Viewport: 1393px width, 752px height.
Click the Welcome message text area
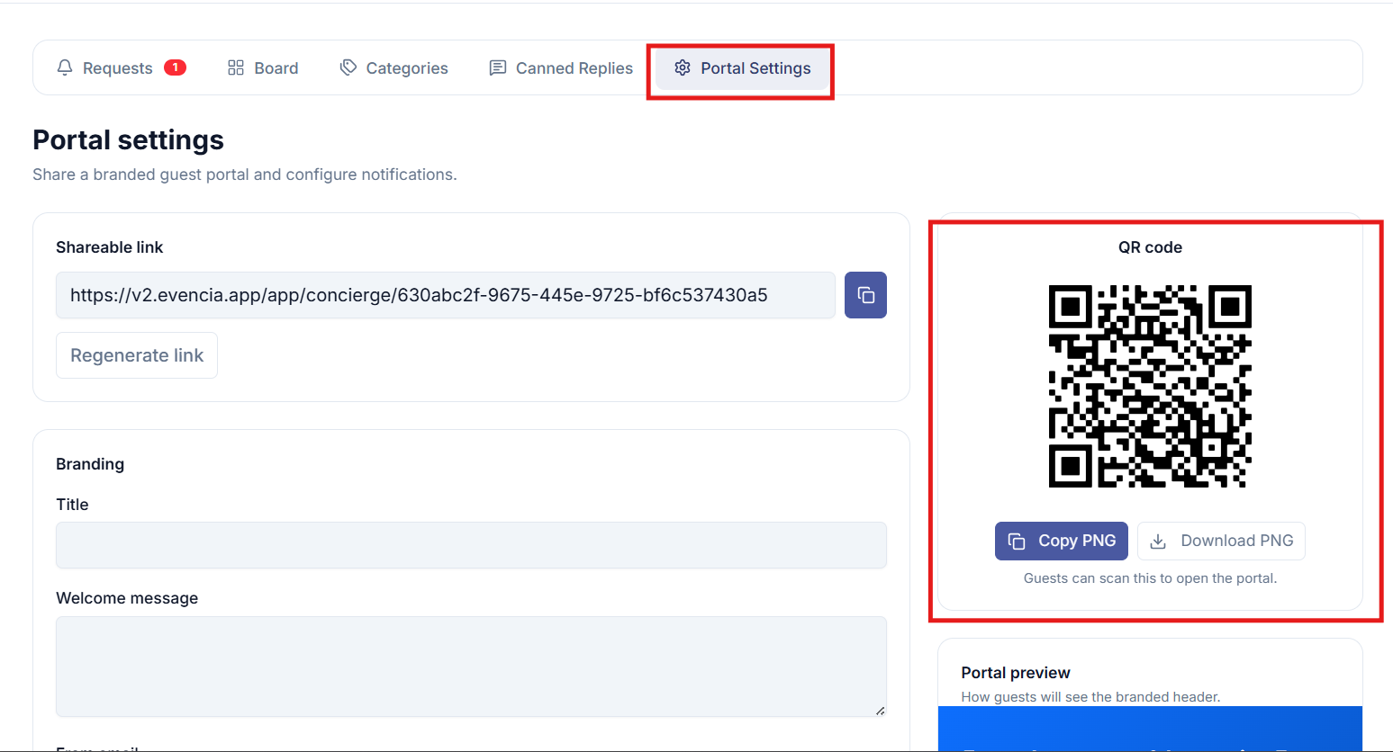pyautogui.click(x=471, y=667)
